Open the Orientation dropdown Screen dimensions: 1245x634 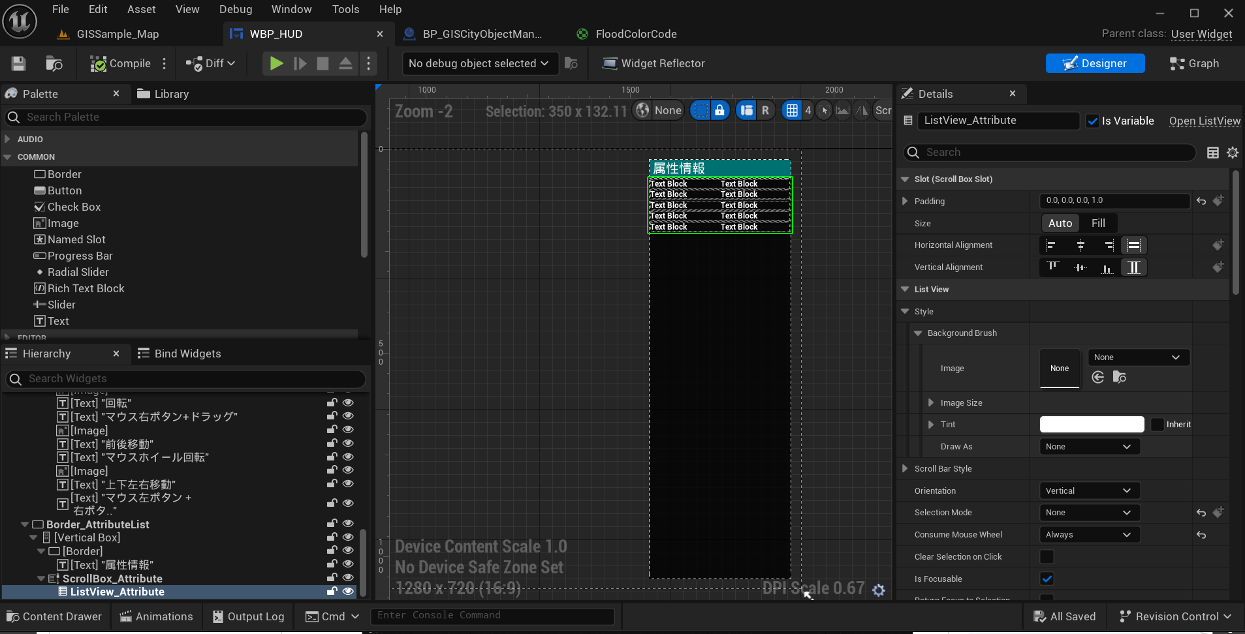[1088, 491]
